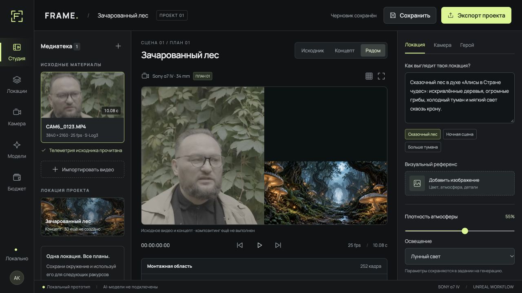Viewport: 522px width, 293px height.
Task: Click Экспорт проекта button
Action: pos(476,15)
